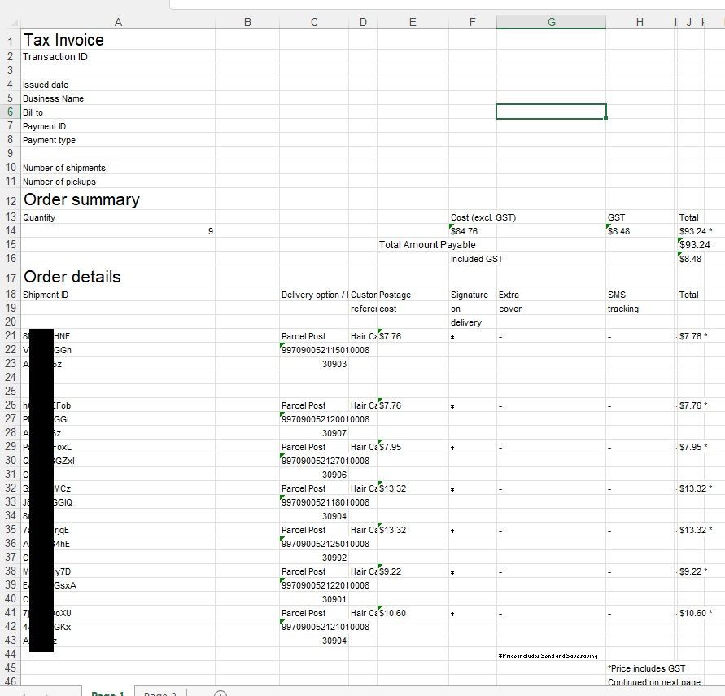Select row 6 header
The height and width of the screenshot is (696, 725).
pyautogui.click(x=11, y=112)
